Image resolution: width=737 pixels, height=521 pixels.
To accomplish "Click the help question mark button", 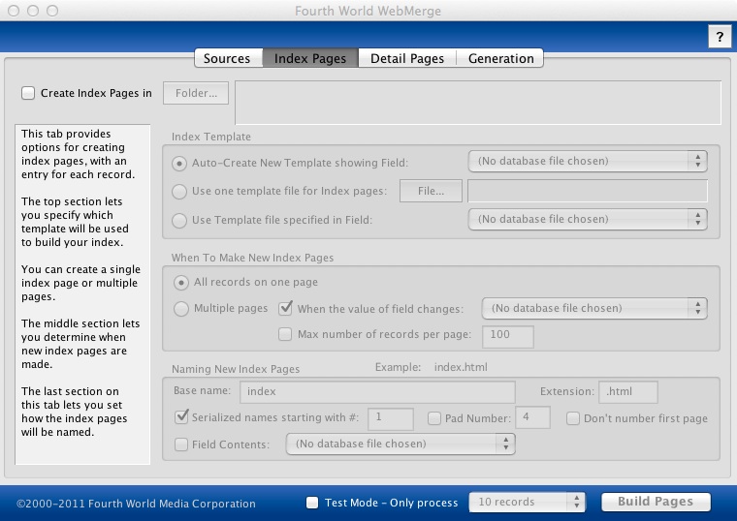I will 719,37.
